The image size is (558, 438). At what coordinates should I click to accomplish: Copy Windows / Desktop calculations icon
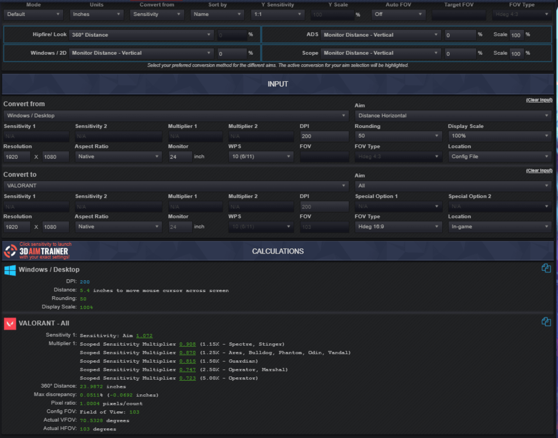[x=546, y=268]
